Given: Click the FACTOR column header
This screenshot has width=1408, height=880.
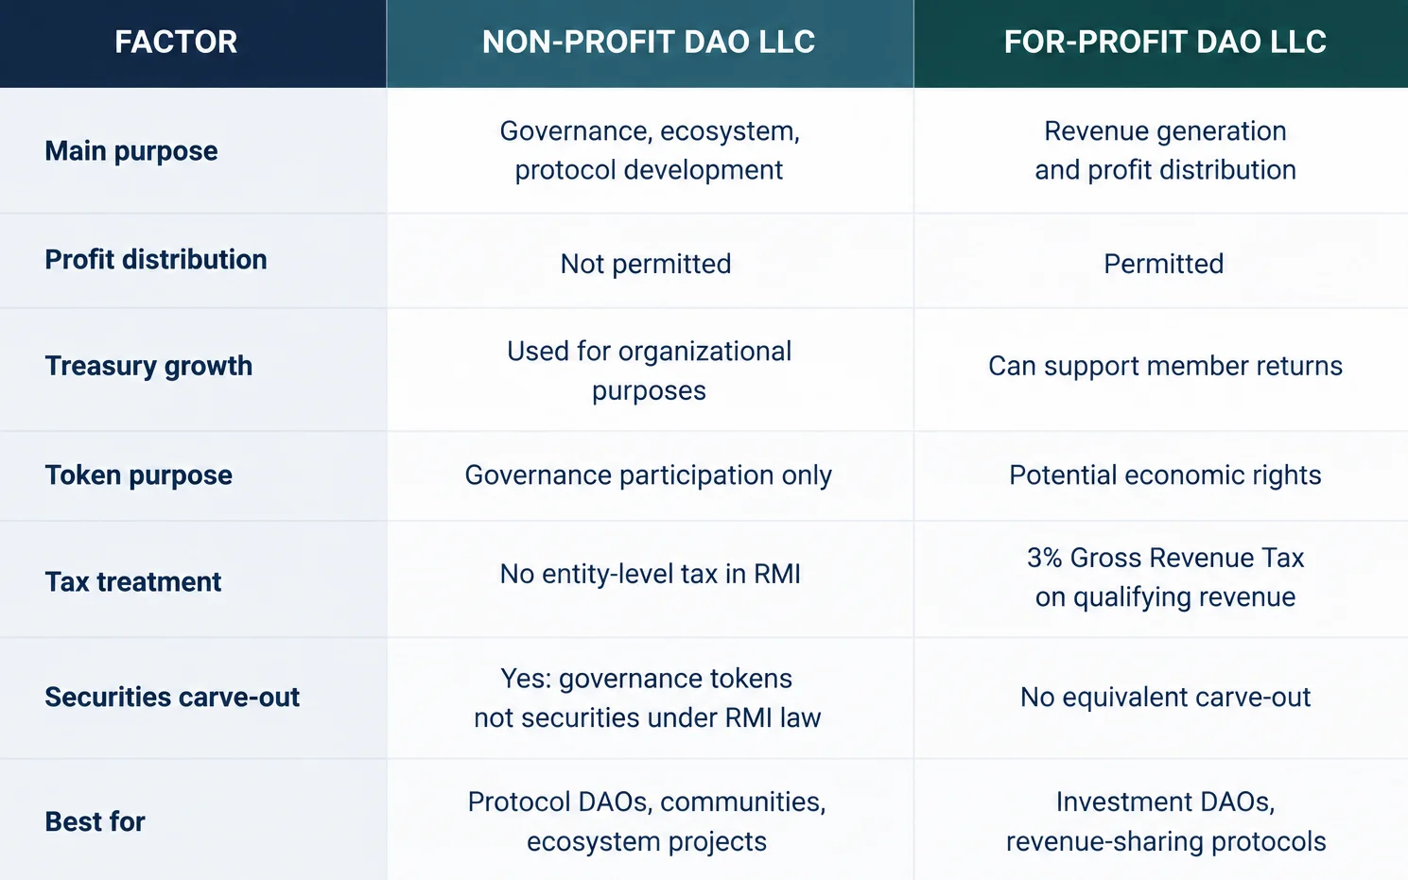Looking at the screenshot, I should click(x=176, y=42).
